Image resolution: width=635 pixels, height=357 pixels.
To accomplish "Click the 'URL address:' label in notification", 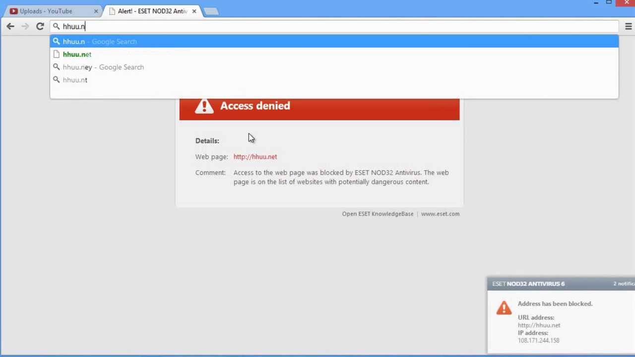I will click(536, 317).
